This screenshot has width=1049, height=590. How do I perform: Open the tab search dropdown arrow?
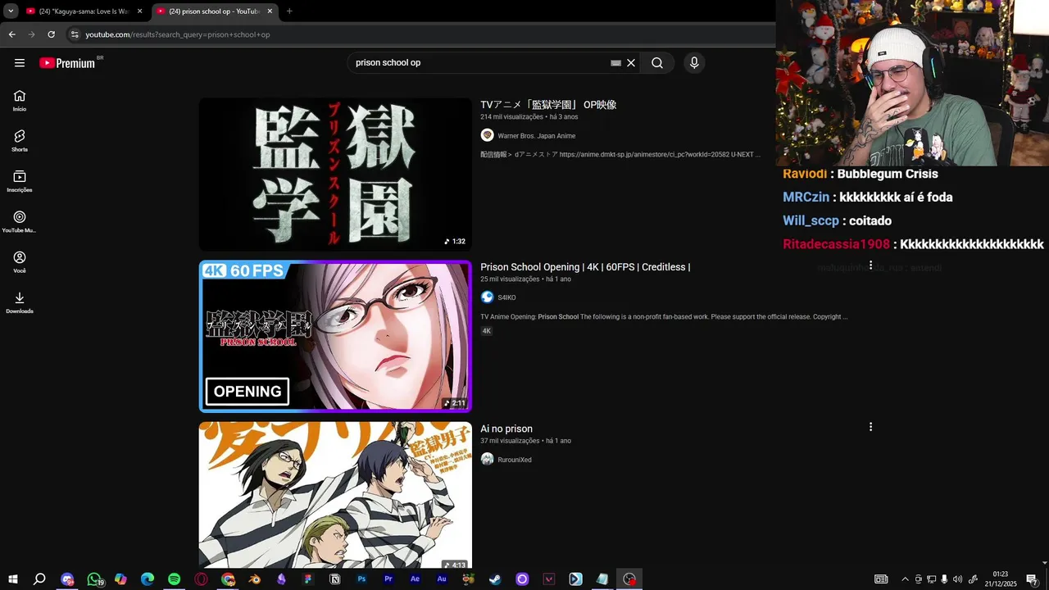11,11
